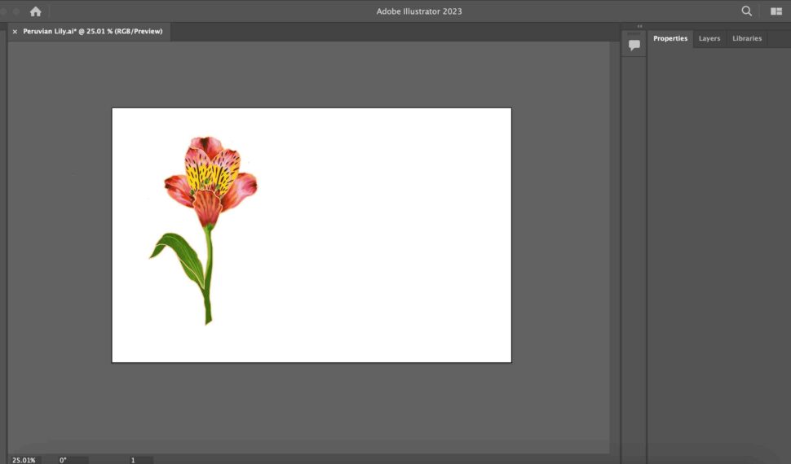The width and height of the screenshot is (791, 464).
Task: Switch to the Libraries panel tab
Action: point(746,38)
